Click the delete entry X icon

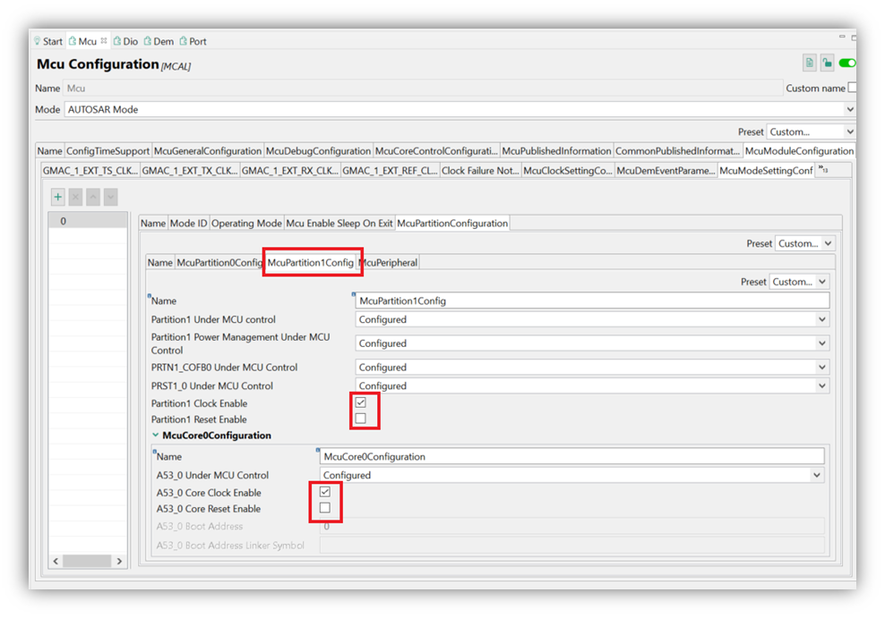[75, 197]
